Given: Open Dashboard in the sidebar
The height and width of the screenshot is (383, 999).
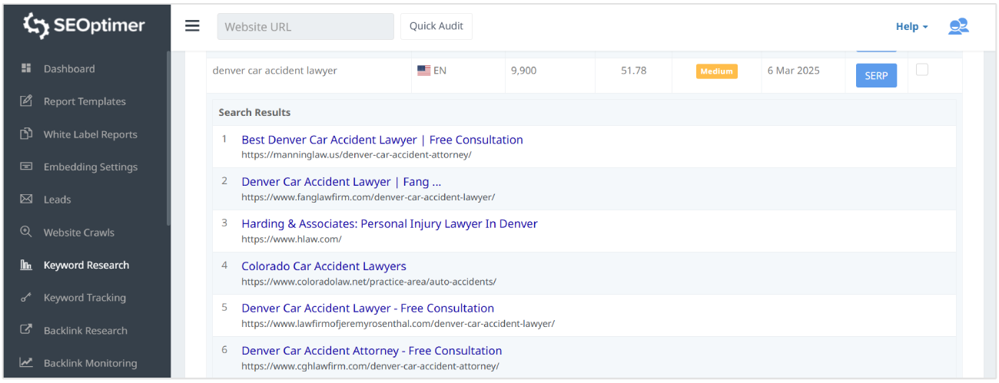Looking at the screenshot, I should (69, 68).
